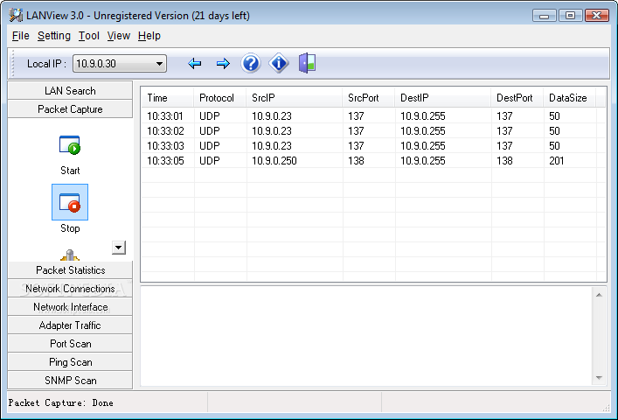Click data size value 201

pyautogui.click(x=557, y=161)
